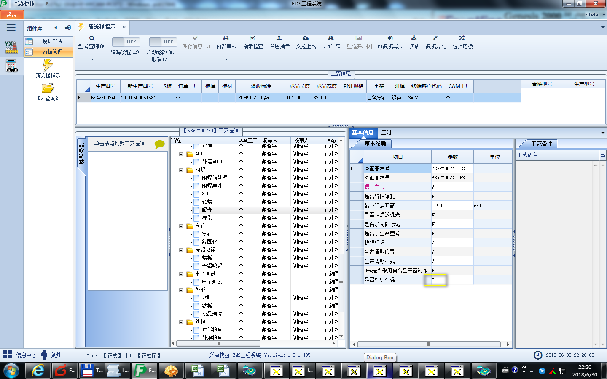
Task: Expand the 内部审核 dropdown arrow
Action: point(226,59)
